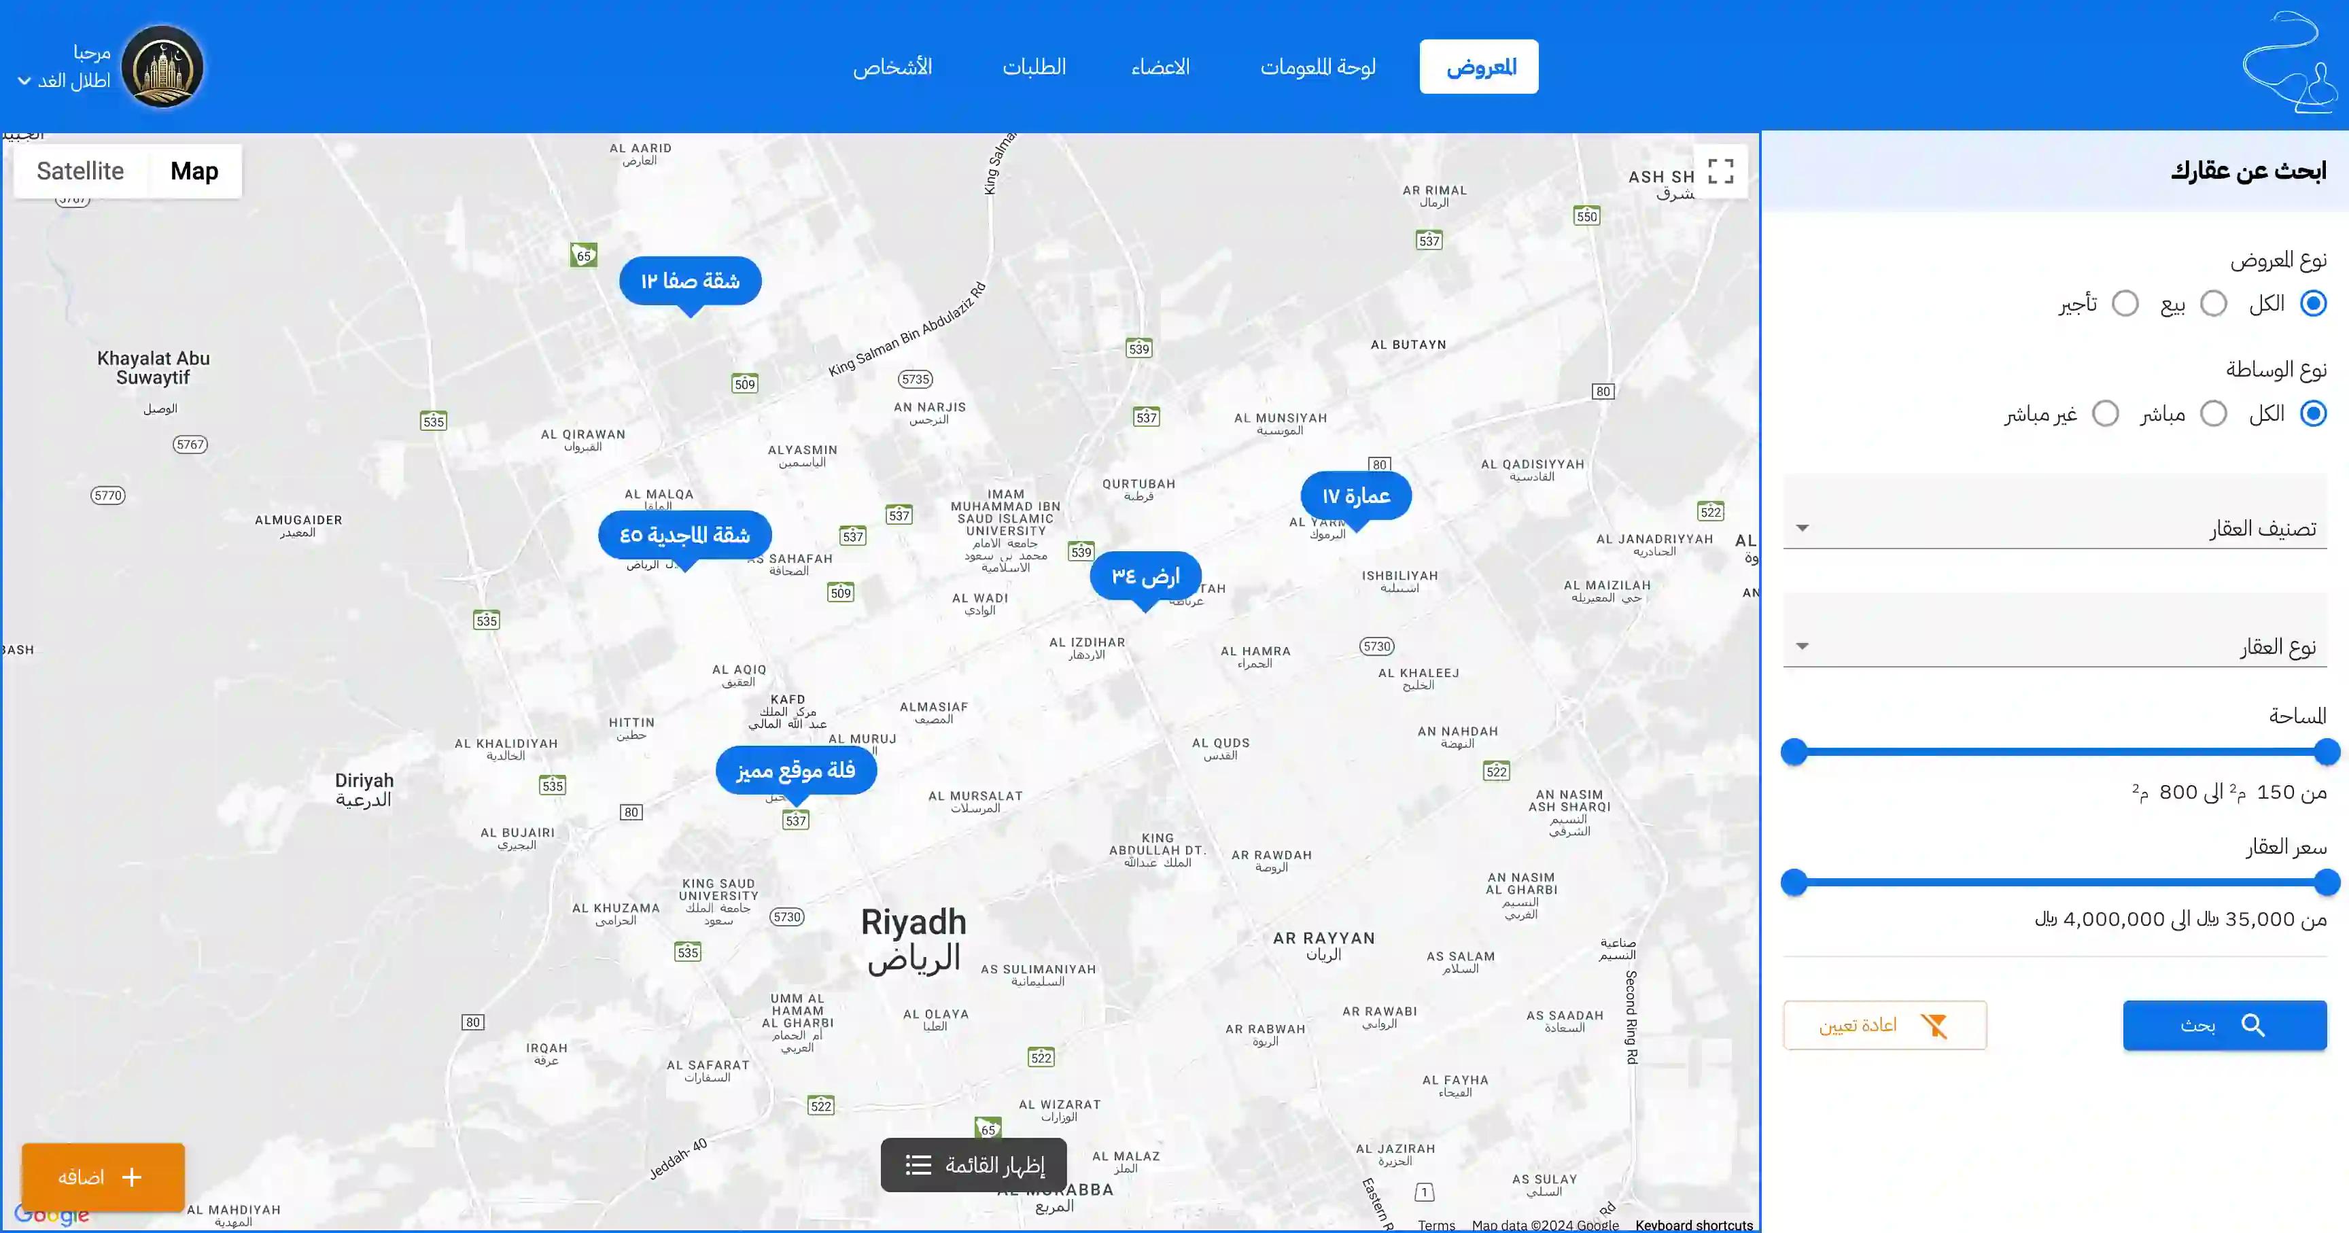Click the المساحة slider right handle

pos(2327,752)
